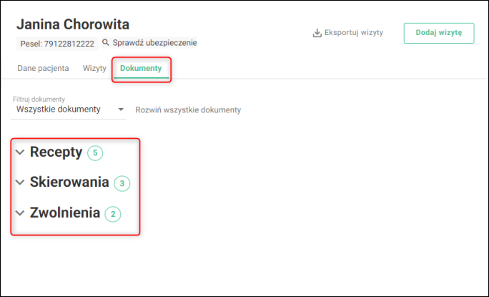Expand the Recepty section chevron
Screen dimensions: 489x297
point(20,152)
